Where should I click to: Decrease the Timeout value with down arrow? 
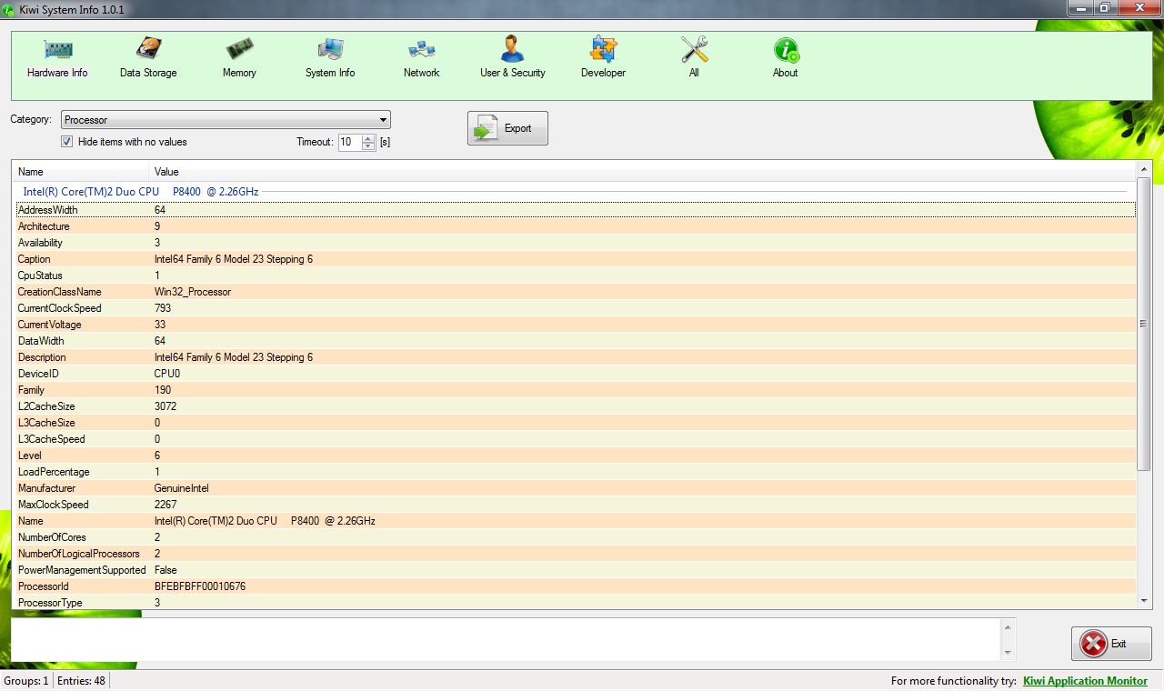[367, 145]
